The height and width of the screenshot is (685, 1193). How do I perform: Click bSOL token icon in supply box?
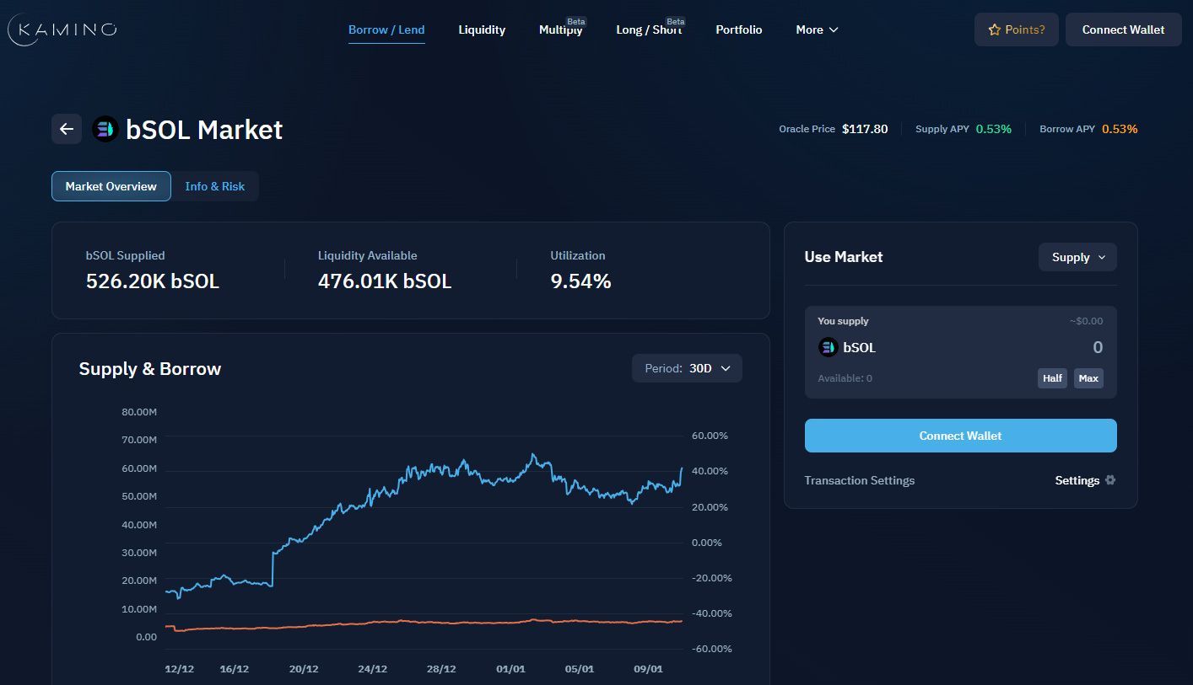(828, 347)
